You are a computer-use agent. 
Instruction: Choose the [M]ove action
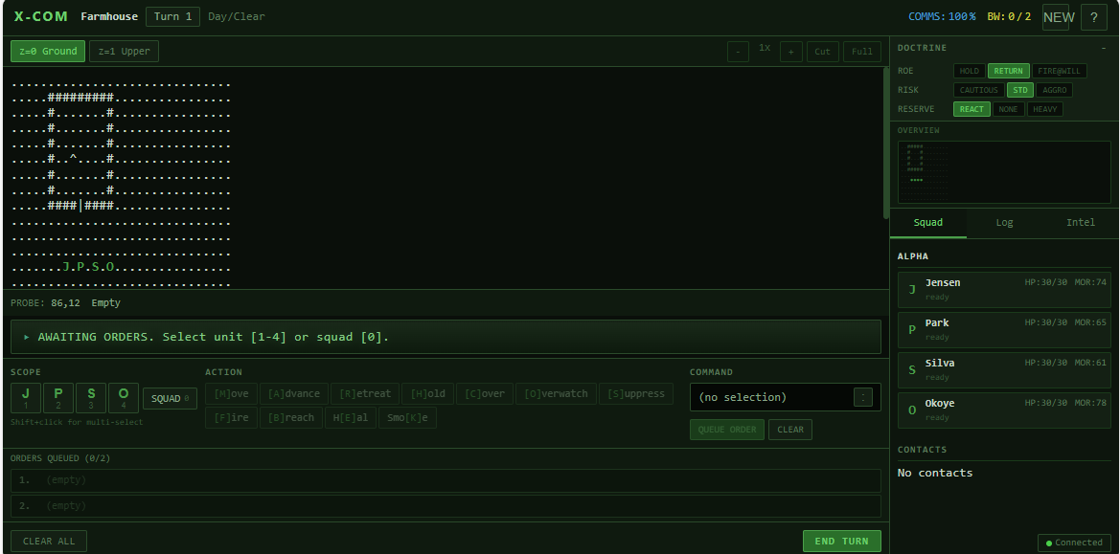tap(231, 393)
